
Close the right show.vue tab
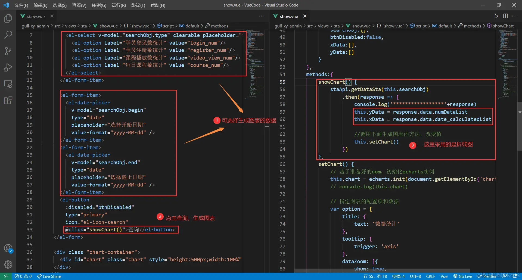click(x=305, y=16)
